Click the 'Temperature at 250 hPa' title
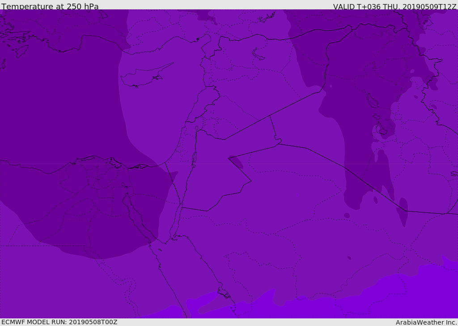Screen dimensions: 458x326 [x=50, y=6]
